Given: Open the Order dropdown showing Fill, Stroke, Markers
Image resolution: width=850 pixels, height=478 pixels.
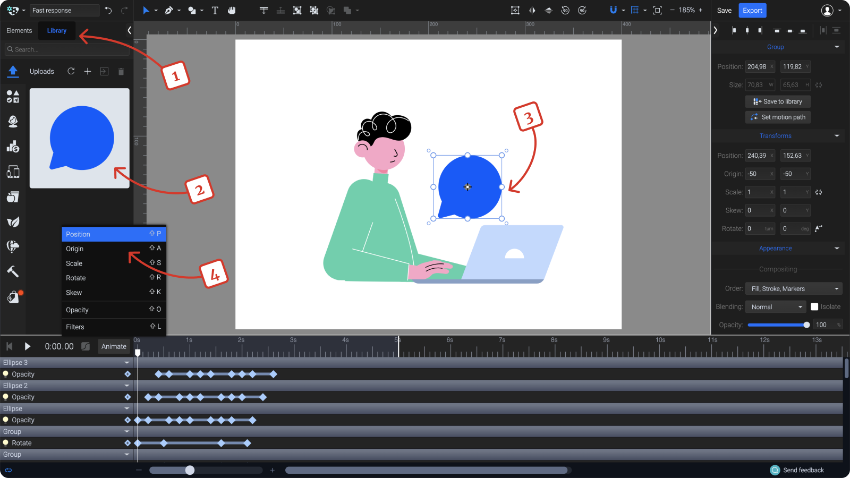Looking at the screenshot, I should click(793, 288).
